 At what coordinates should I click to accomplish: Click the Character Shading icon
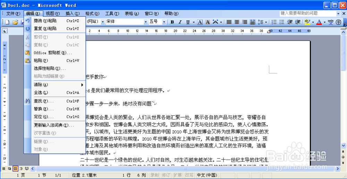click(208, 22)
